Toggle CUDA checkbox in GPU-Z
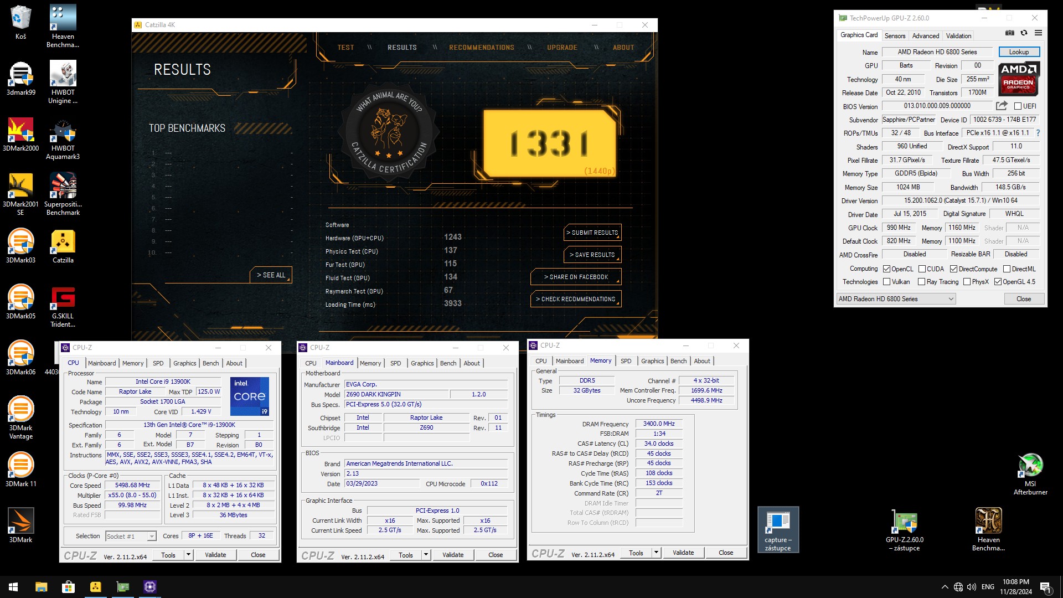The image size is (1063, 598). (x=922, y=269)
